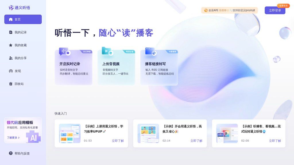
Task: Click the 实时语音转文字 description line
Action: point(69,70)
